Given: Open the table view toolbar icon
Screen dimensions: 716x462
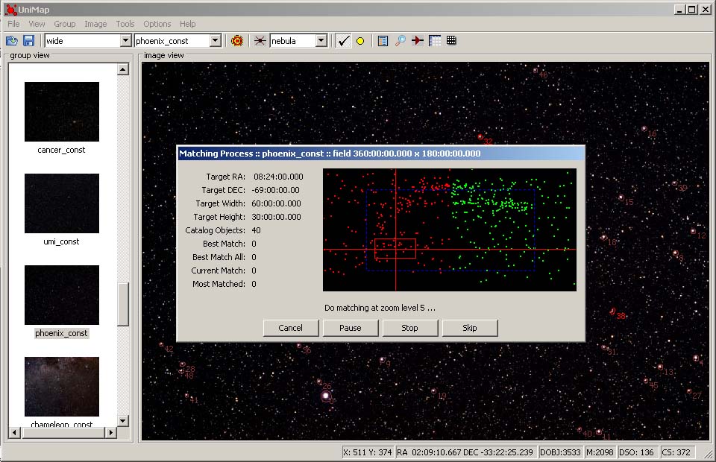Looking at the screenshot, I should point(434,40).
